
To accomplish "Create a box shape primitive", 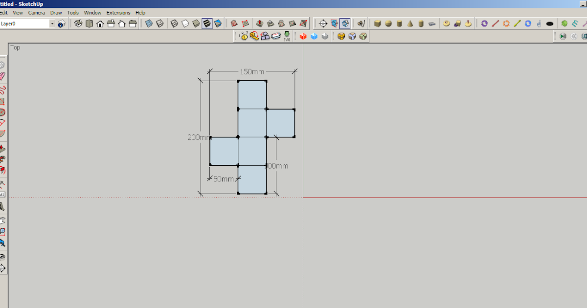I will click(378, 23).
